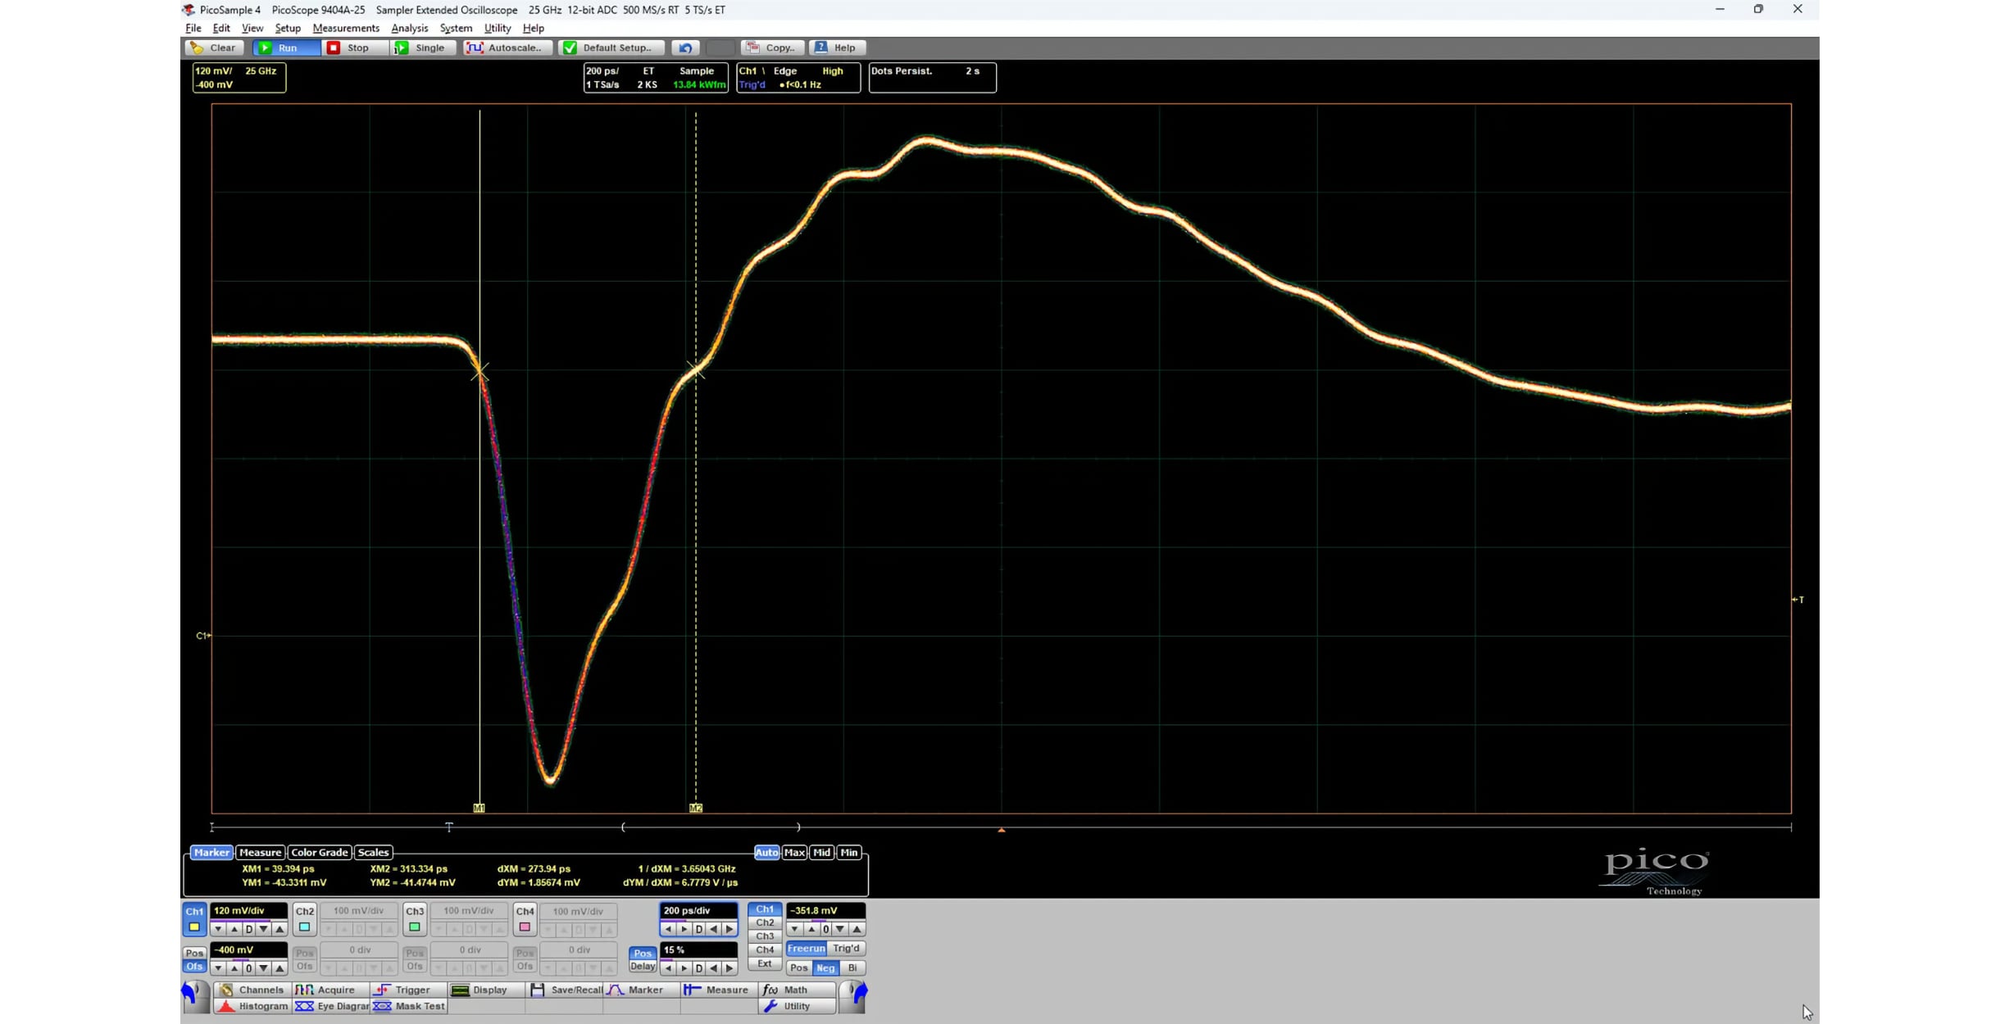The image size is (2000, 1024).
Task: Open the Acquire panel
Action: [x=329, y=990]
